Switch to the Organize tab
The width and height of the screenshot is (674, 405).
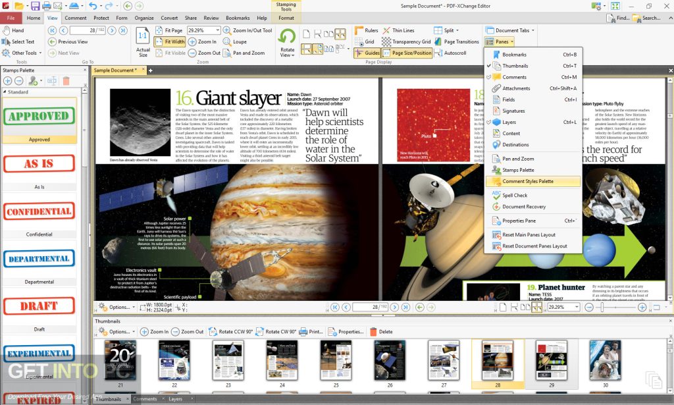pos(144,18)
